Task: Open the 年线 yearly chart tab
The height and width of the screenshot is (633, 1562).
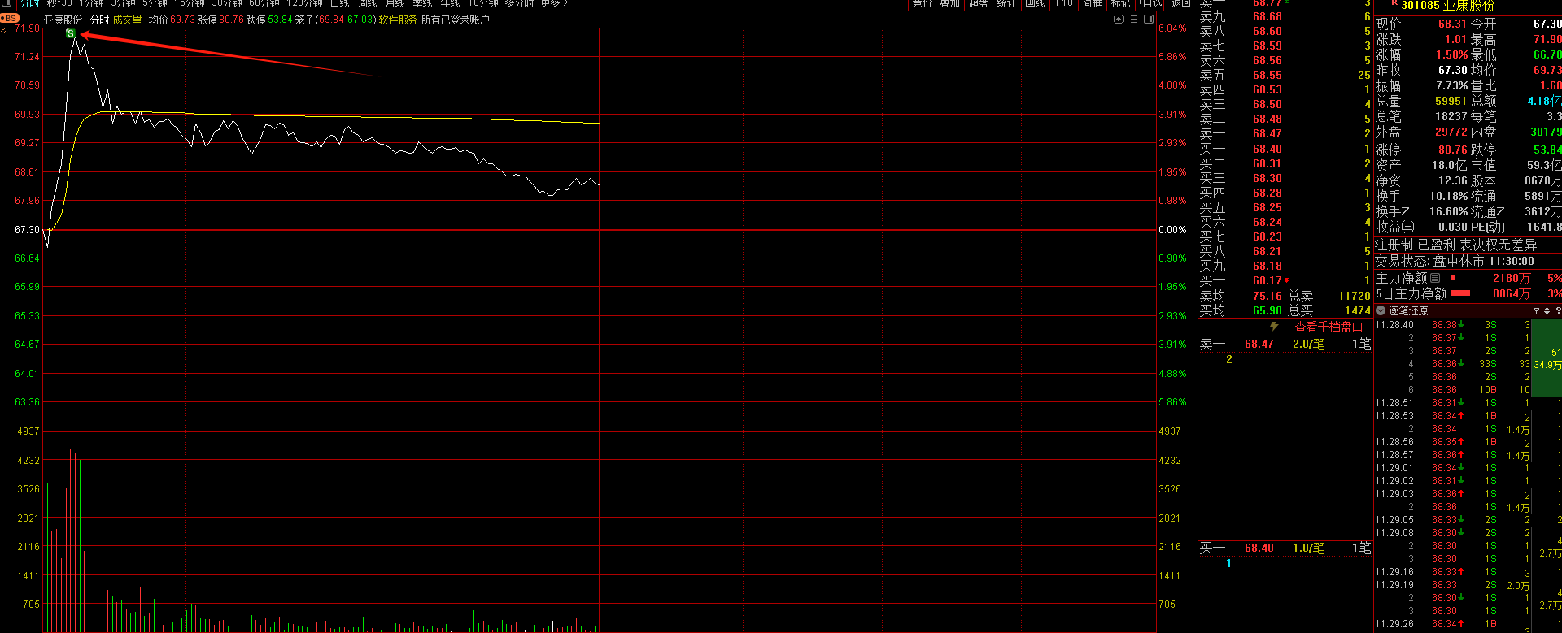Action: pyautogui.click(x=450, y=4)
